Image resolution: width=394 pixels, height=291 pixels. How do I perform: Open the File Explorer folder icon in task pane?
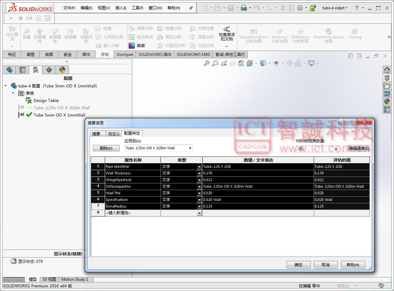coord(387,86)
